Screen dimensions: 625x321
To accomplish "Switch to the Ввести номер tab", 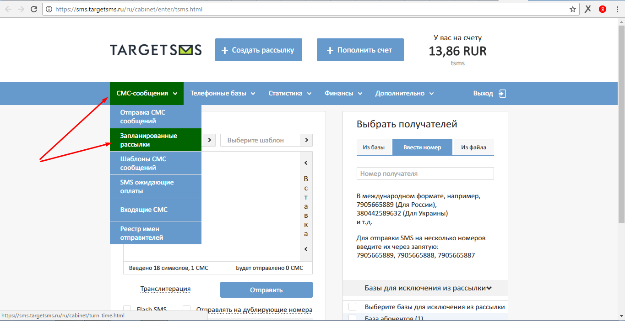I will point(422,147).
